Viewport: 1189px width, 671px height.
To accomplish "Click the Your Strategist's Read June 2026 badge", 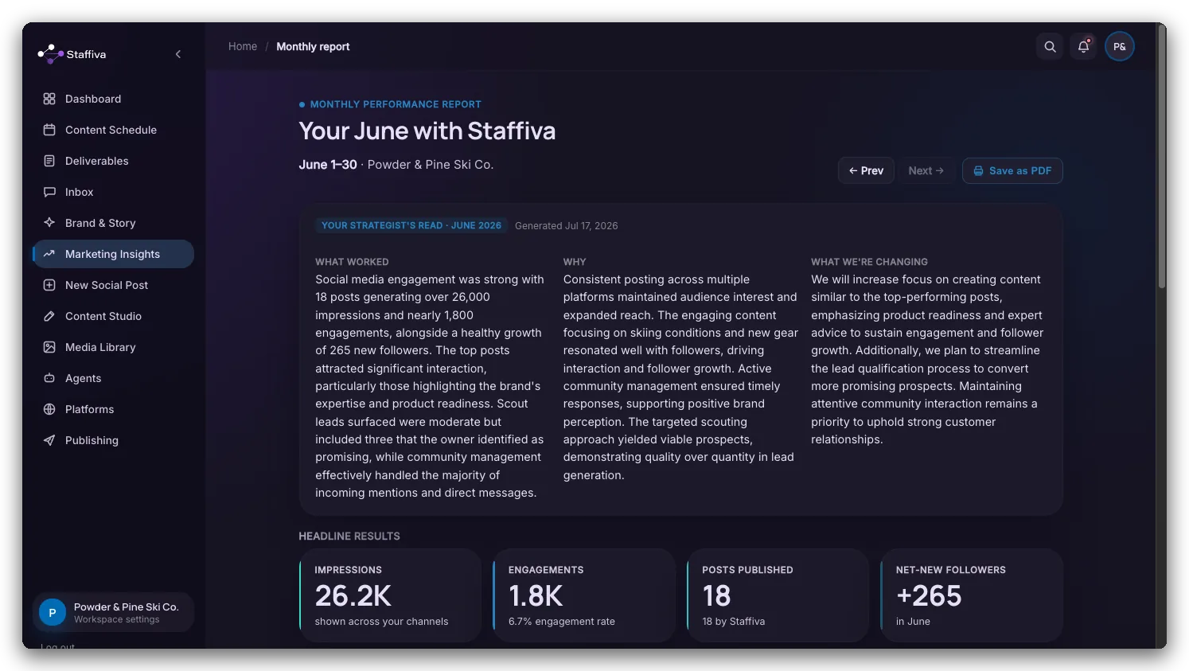I will point(411,226).
